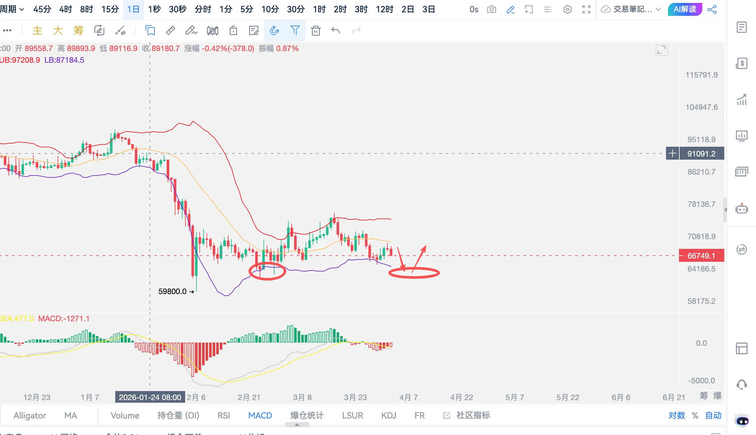This screenshot has height=435, width=756.
Task: Open the hexagon chart settings icon
Action: coord(567,9)
